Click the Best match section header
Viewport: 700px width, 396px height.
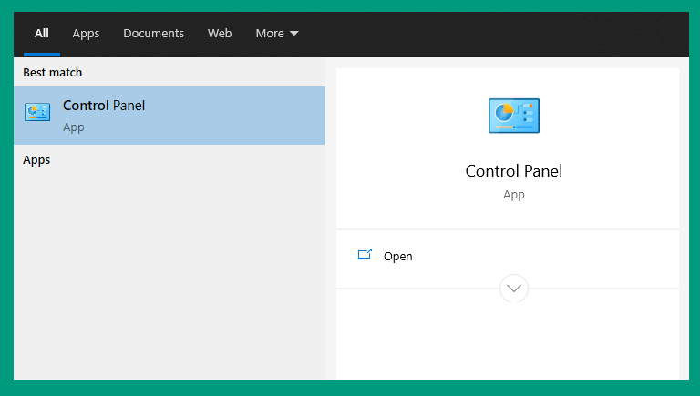tap(53, 72)
